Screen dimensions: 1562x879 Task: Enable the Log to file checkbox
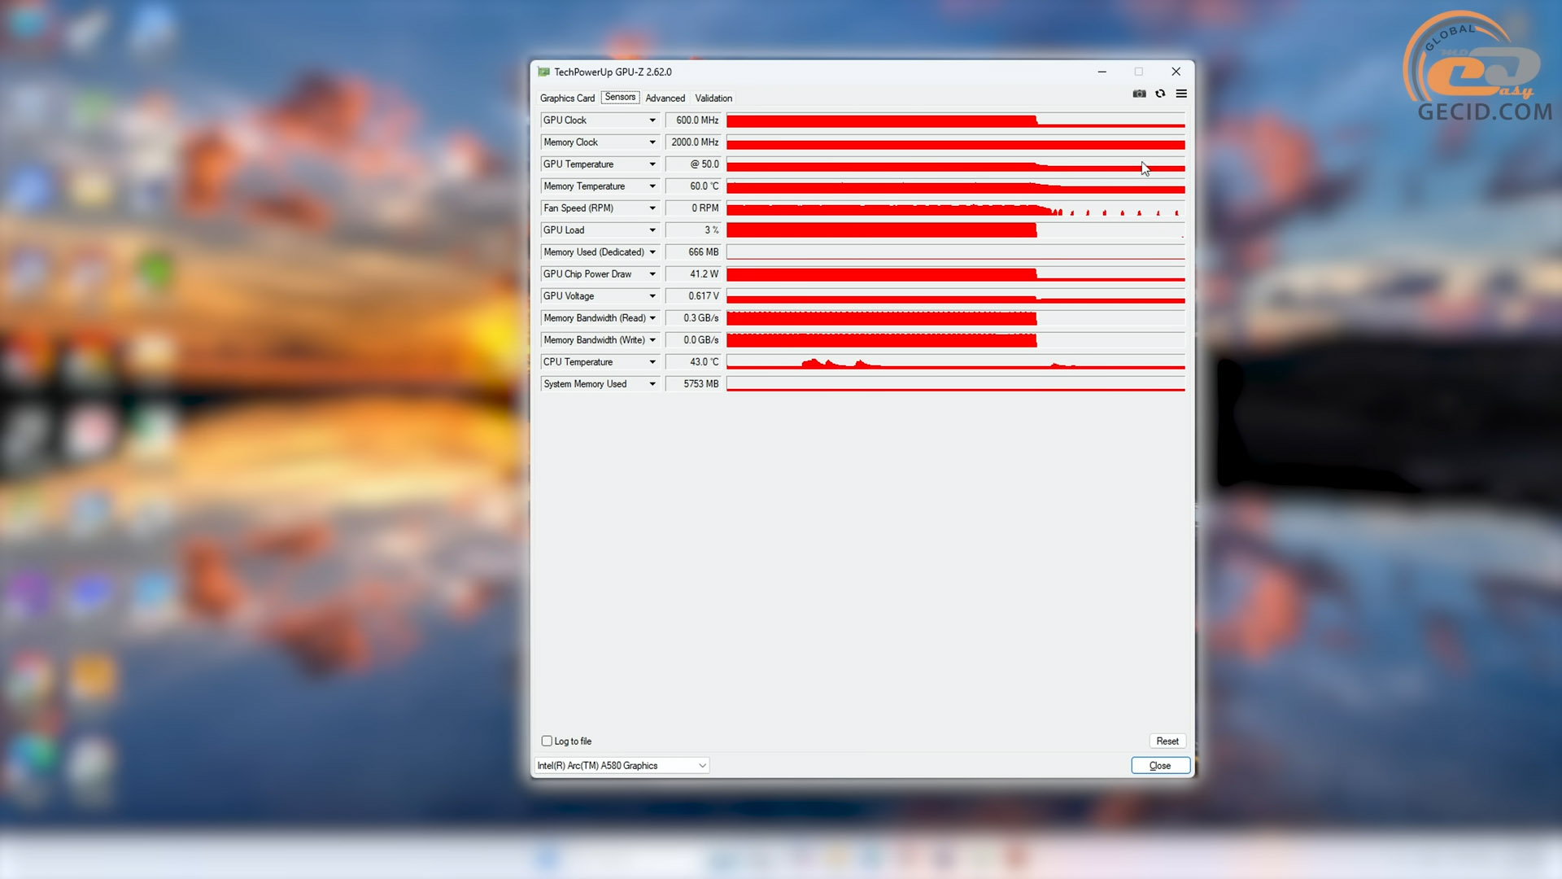pos(547,741)
